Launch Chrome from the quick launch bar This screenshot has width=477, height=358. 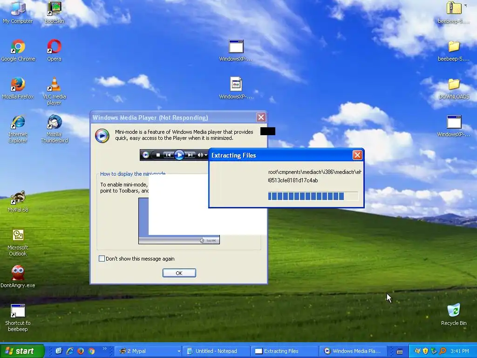point(92,351)
